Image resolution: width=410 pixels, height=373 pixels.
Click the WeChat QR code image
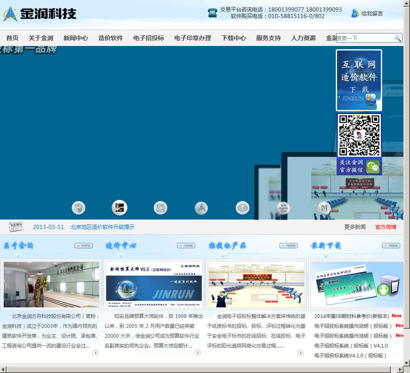click(x=359, y=135)
